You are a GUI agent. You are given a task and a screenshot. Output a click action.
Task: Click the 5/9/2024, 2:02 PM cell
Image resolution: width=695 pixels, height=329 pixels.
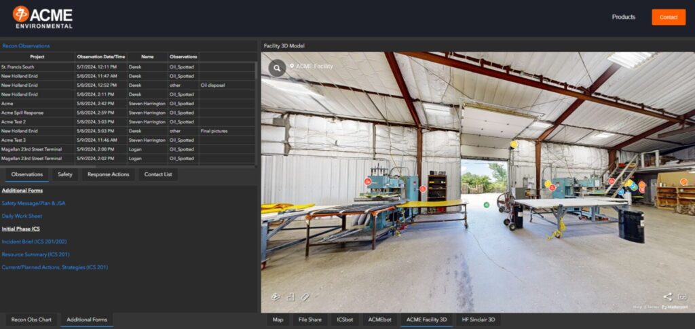coord(101,159)
